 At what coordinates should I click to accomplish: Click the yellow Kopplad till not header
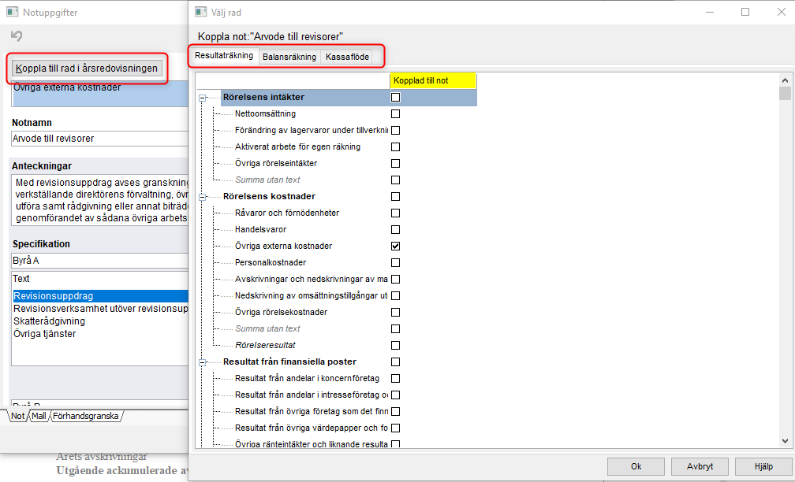tap(433, 80)
